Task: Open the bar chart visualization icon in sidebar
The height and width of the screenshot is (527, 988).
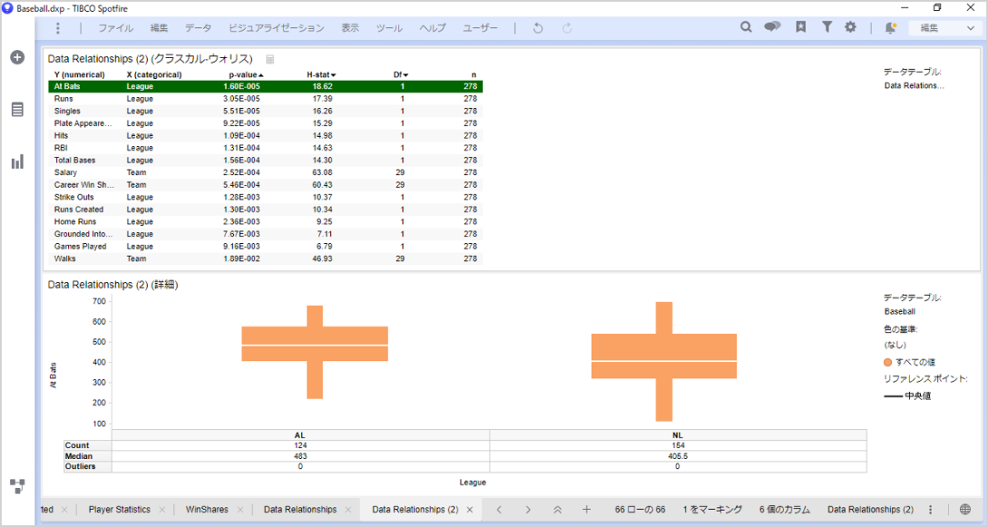Action: [x=17, y=161]
